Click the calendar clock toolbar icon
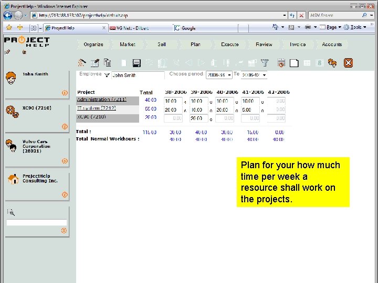Screen dimensions: 378x283 coord(281,63)
